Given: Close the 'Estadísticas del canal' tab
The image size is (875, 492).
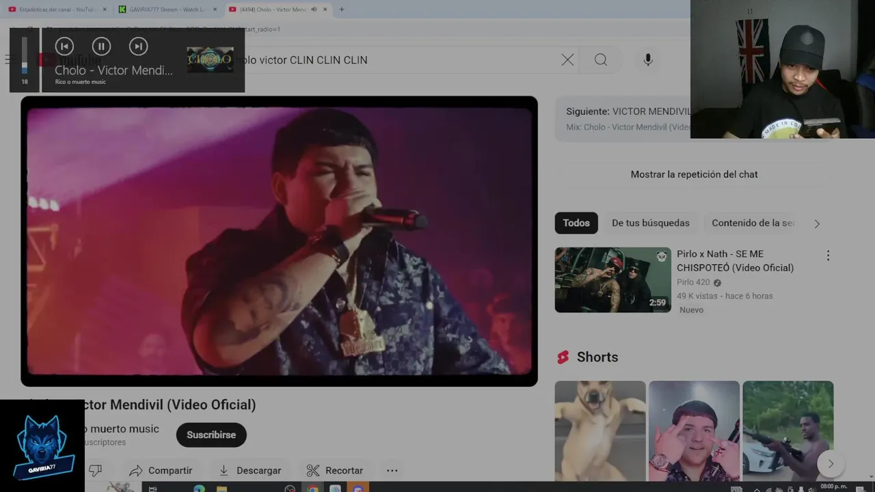Looking at the screenshot, I should [104, 10].
